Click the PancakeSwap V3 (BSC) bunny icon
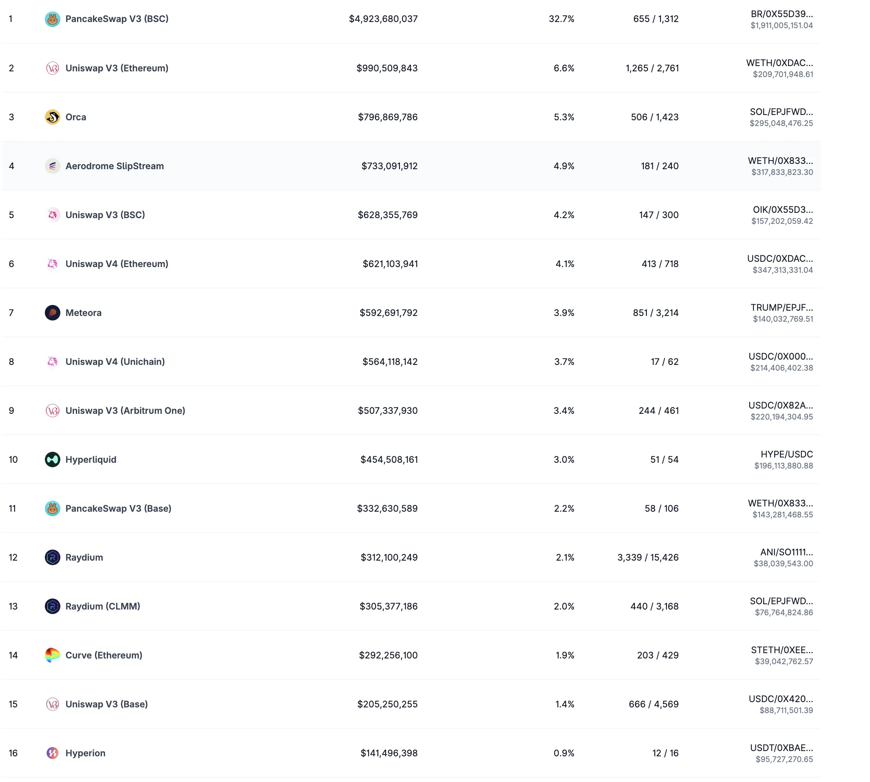The image size is (870, 782). pos(53,19)
